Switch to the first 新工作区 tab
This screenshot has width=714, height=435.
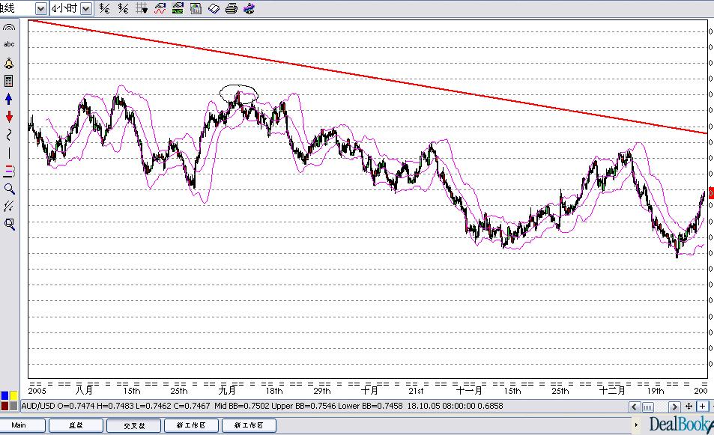point(191,425)
